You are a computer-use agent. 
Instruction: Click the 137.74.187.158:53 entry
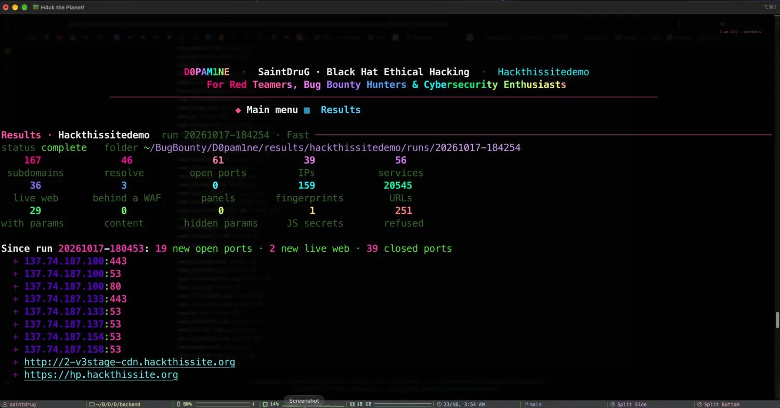click(x=72, y=349)
